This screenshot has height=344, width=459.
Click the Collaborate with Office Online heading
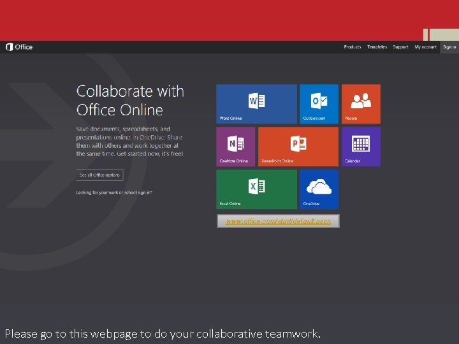130,101
